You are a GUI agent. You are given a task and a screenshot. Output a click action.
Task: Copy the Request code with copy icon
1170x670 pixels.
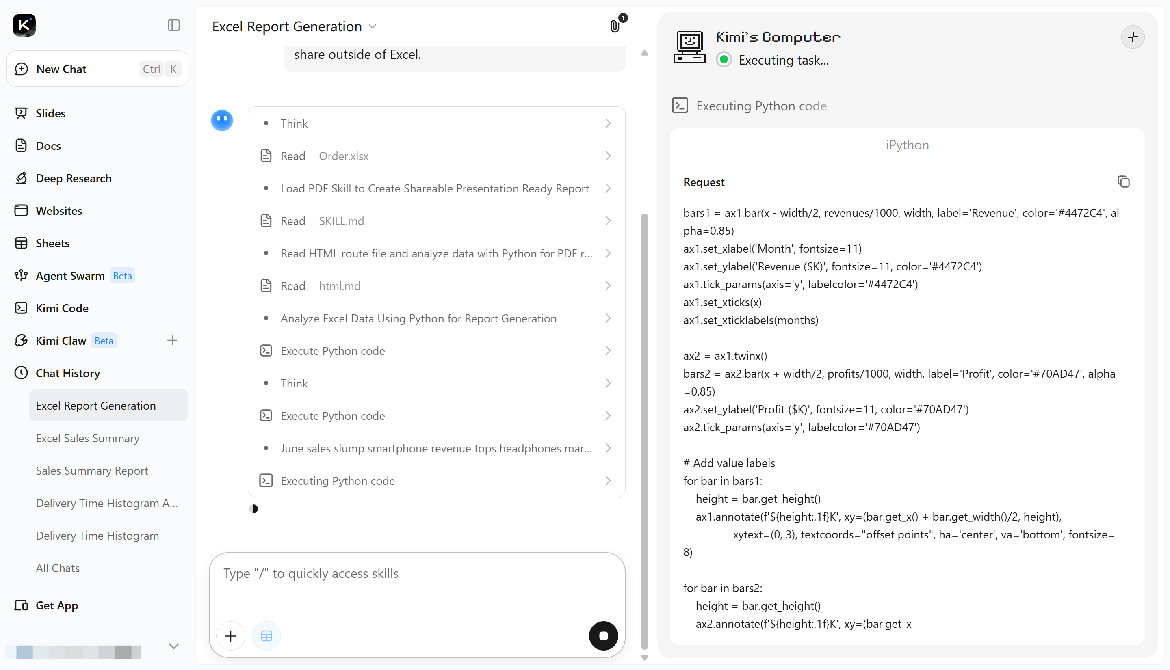click(x=1124, y=182)
